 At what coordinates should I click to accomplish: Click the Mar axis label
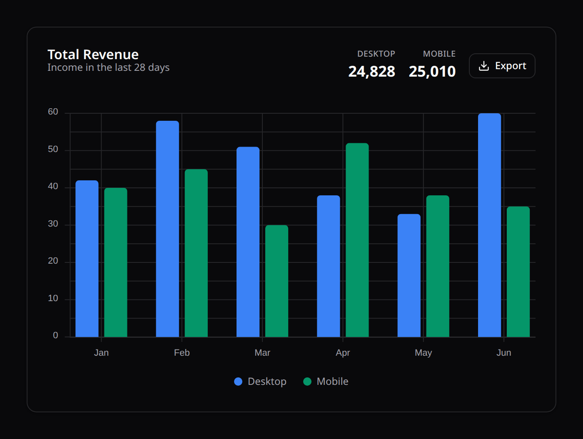(262, 353)
